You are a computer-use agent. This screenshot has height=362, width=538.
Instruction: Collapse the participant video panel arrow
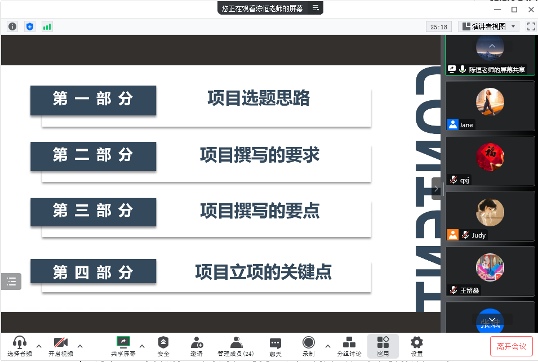pos(436,189)
